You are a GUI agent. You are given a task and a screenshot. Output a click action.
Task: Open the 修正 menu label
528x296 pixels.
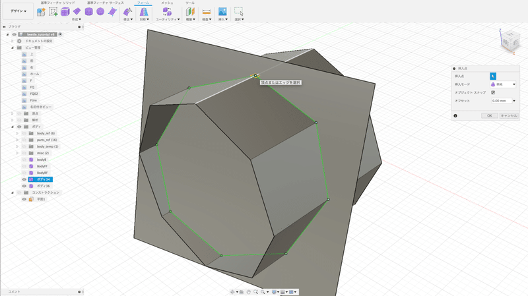pos(127,20)
